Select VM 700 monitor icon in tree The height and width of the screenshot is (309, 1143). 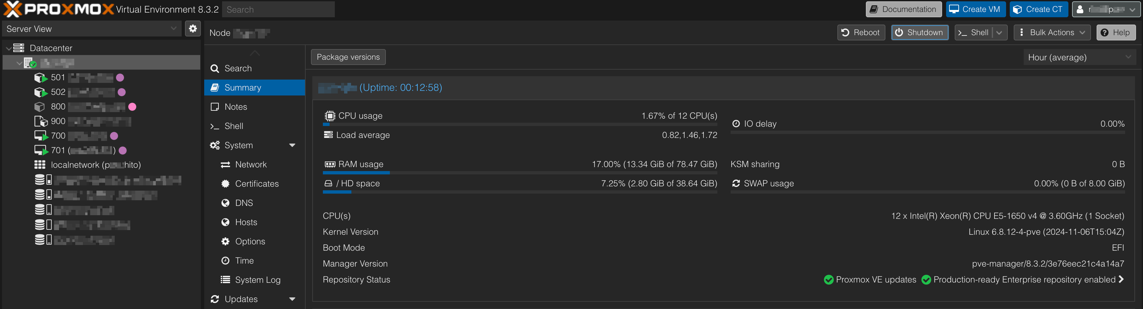pos(41,136)
